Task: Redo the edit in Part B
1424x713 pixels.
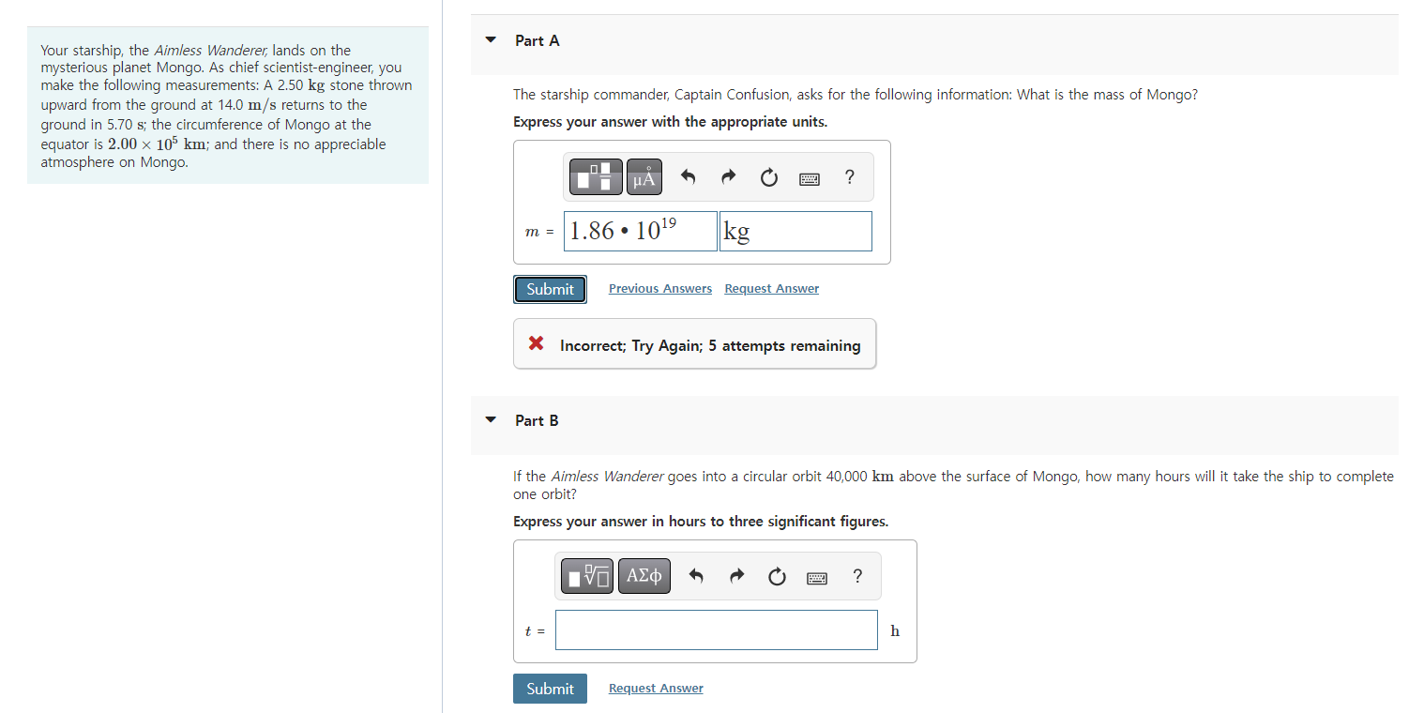Action: 736,576
